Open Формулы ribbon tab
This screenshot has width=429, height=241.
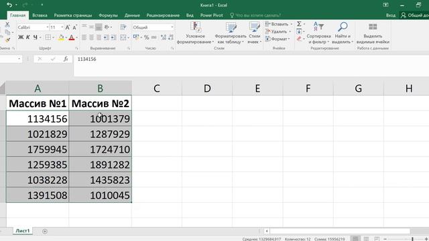click(108, 15)
